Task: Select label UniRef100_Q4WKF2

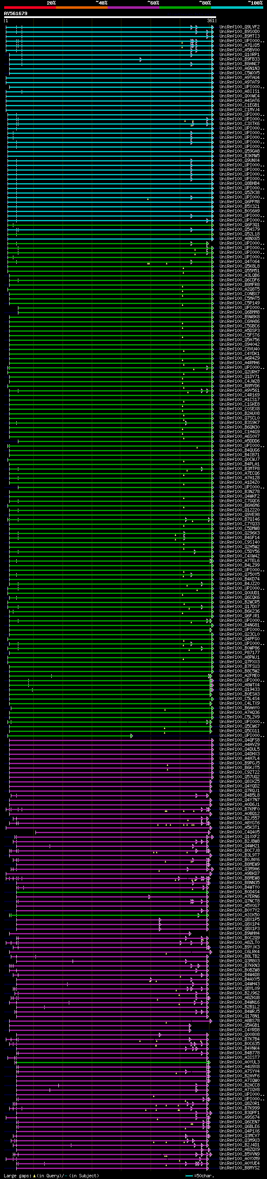Action: [x=239, y=496]
